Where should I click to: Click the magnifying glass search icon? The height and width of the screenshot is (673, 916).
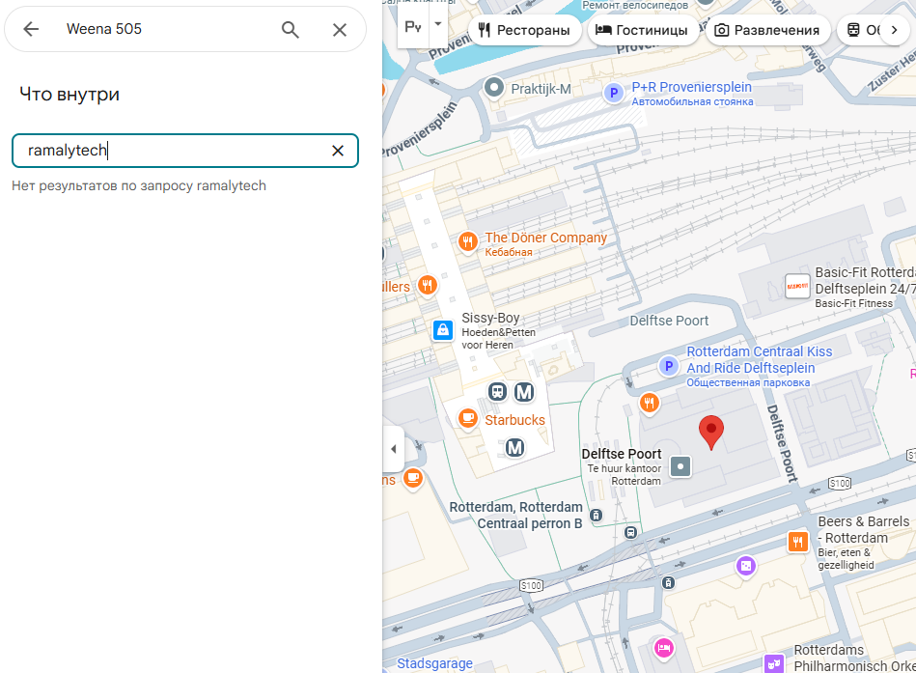(291, 29)
